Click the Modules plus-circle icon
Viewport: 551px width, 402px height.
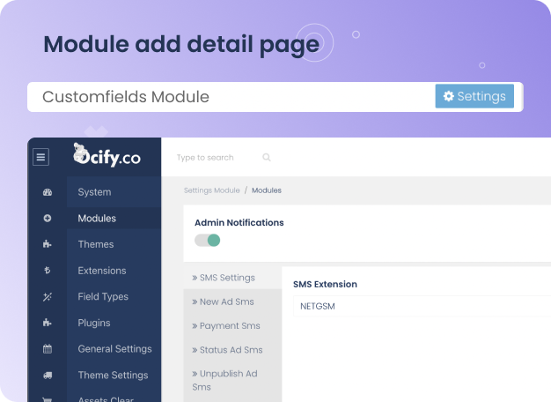point(48,219)
